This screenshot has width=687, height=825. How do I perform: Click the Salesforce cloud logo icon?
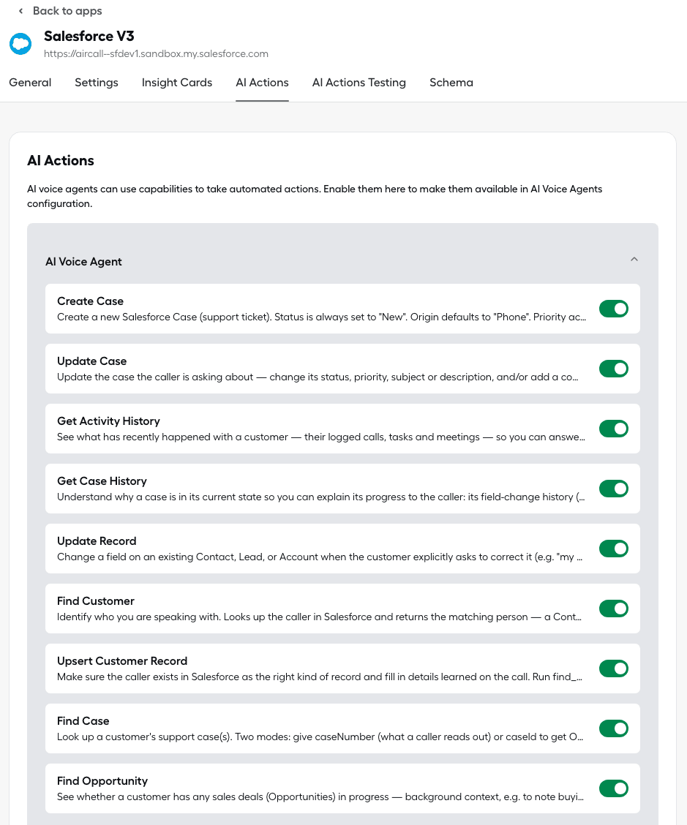tap(20, 44)
